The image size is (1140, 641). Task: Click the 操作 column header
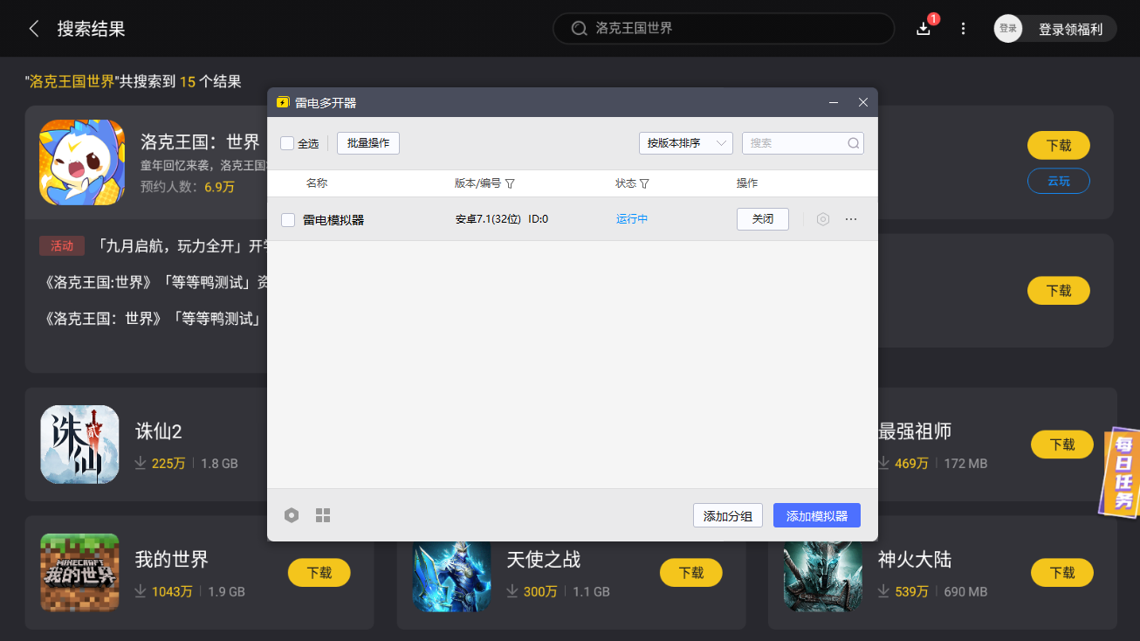point(747,183)
